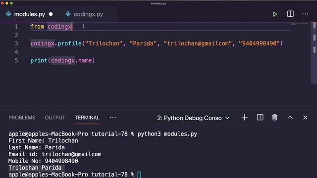Image resolution: width=317 pixels, height=178 pixels.
Task: Click Python icon on modules.py tab
Action: pos(8,14)
